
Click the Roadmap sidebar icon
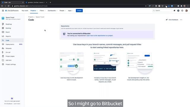click(3, 24)
